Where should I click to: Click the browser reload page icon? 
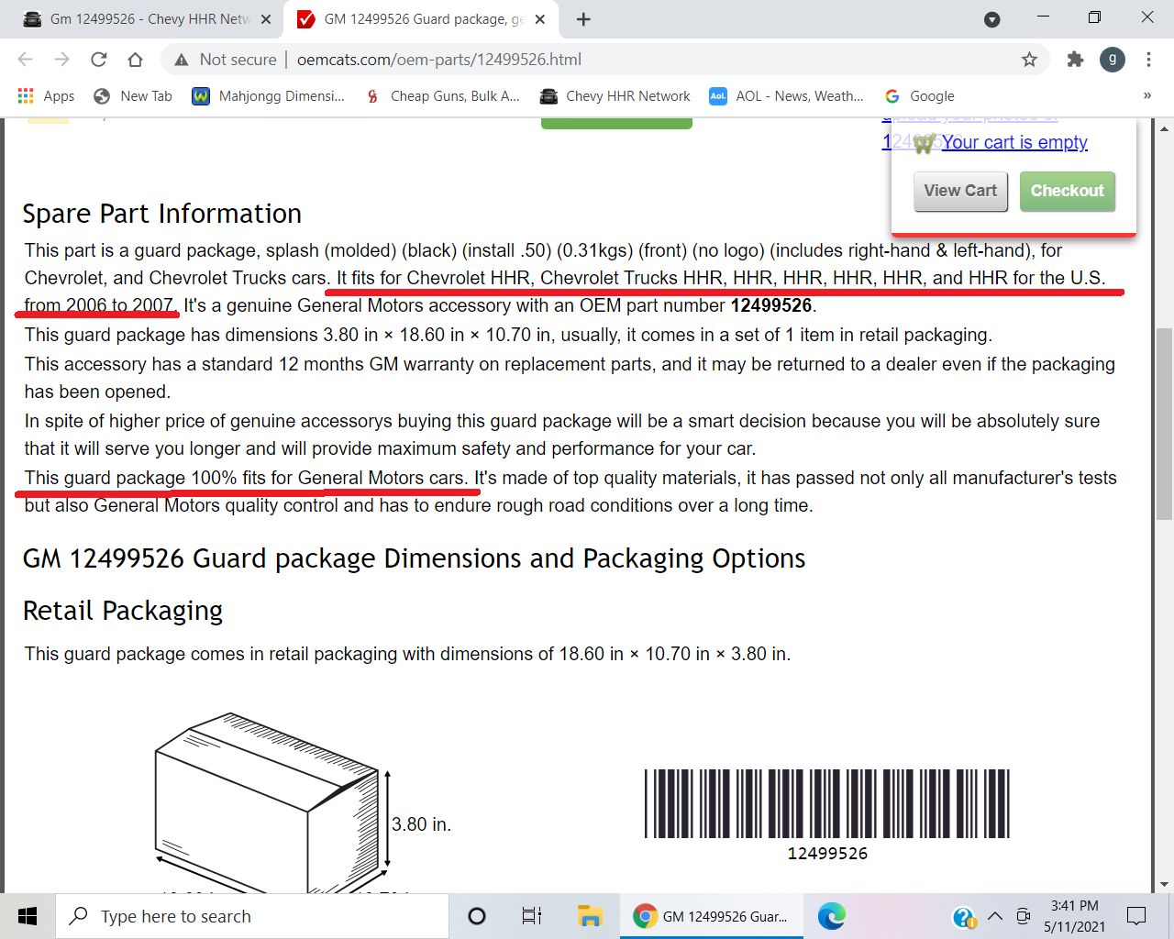[x=99, y=60]
